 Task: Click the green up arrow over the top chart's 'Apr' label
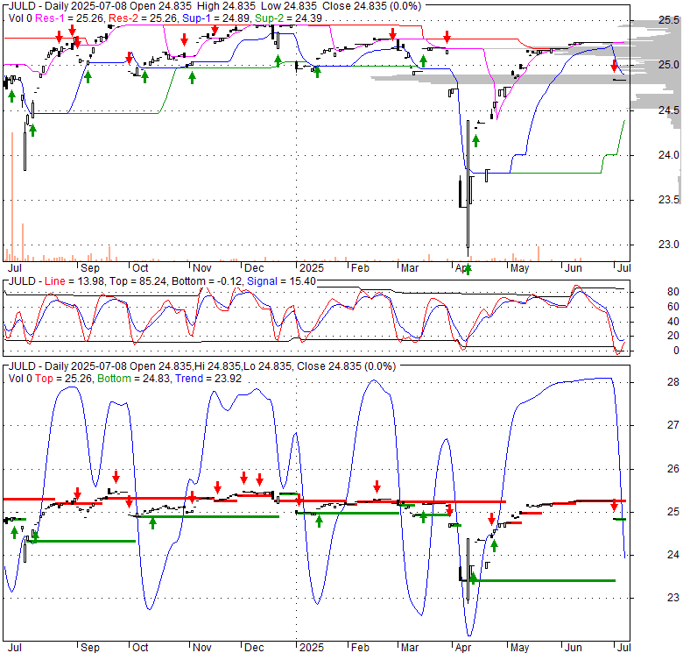click(468, 269)
